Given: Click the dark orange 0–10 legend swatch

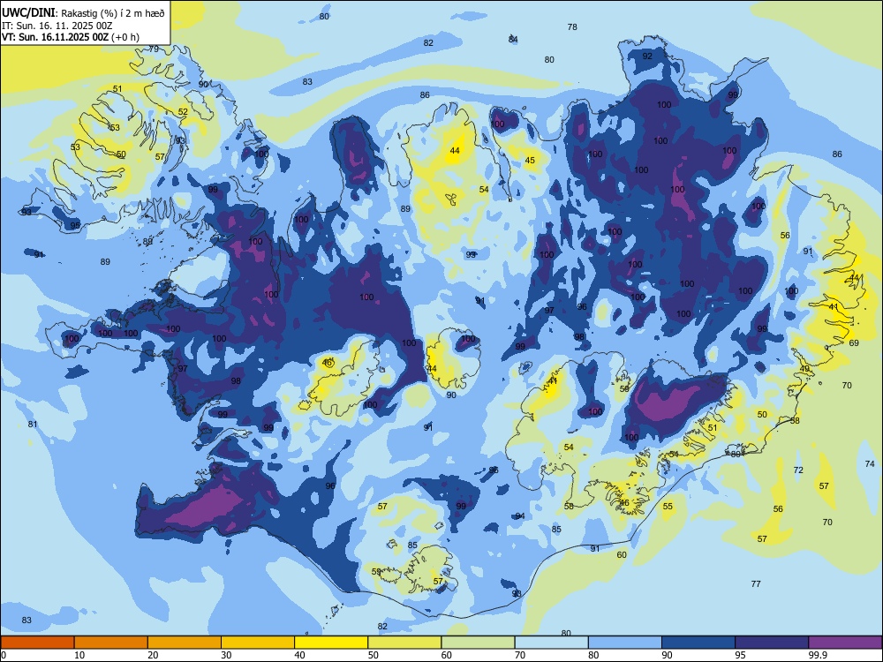Looking at the screenshot, I should pos(37,643).
